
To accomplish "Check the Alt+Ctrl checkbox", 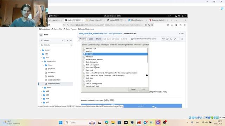I will tap(84, 51).
